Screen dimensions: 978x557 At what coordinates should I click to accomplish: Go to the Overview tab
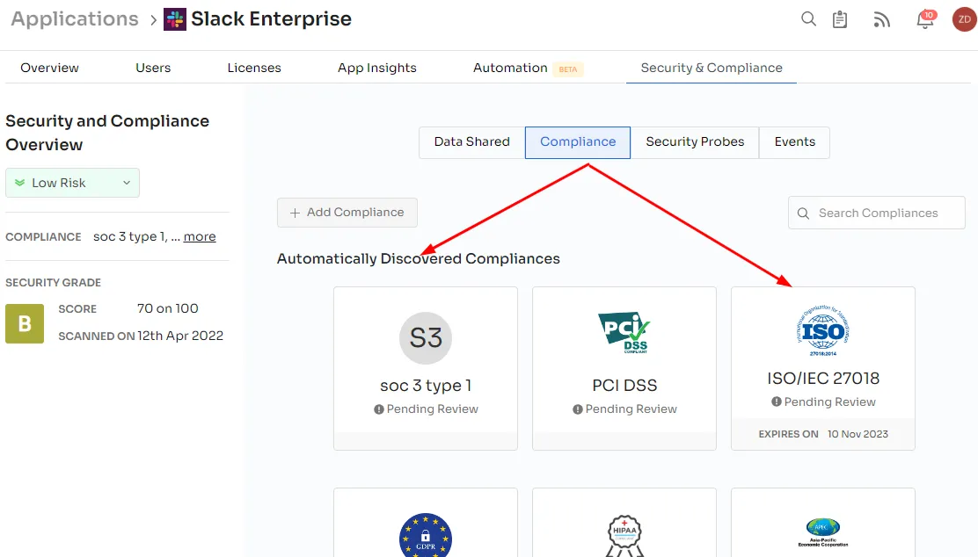[x=50, y=68]
